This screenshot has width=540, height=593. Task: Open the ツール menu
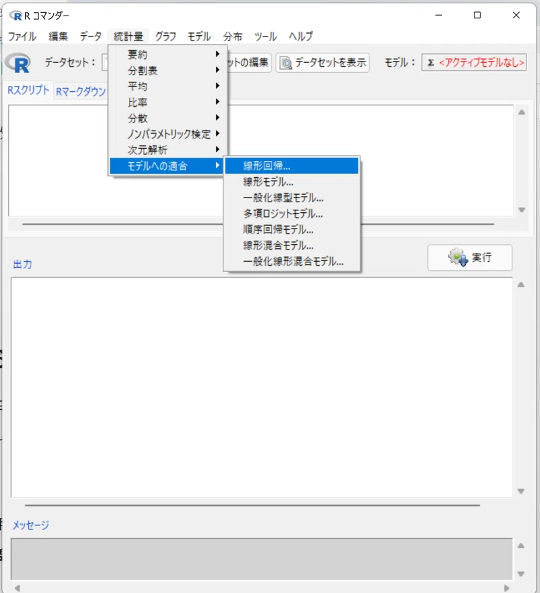[x=265, y=37]
